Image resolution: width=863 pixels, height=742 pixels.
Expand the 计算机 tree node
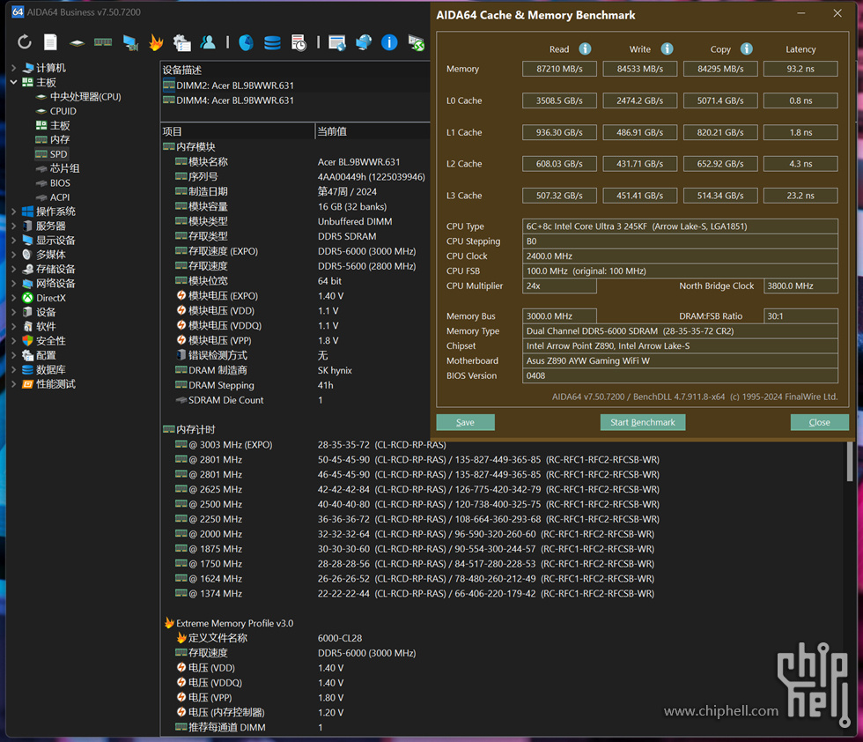[14, 68]
